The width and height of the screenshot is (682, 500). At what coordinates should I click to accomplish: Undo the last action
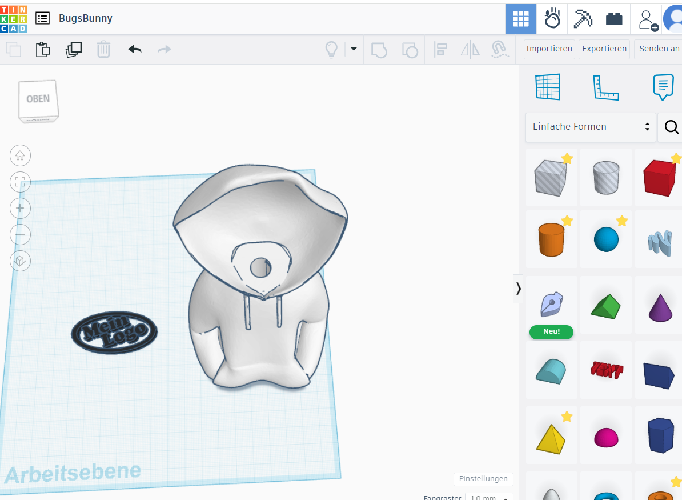click(135, 49)
